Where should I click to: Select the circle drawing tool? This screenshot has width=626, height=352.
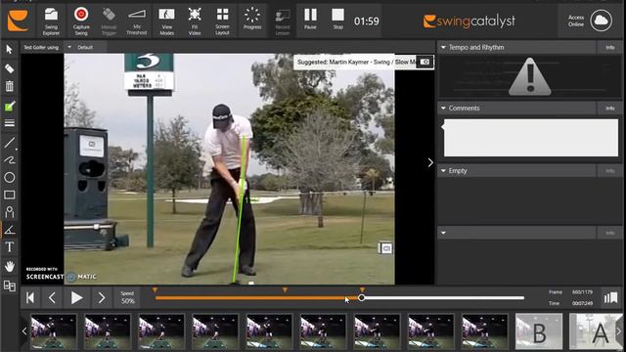[9, 177]
